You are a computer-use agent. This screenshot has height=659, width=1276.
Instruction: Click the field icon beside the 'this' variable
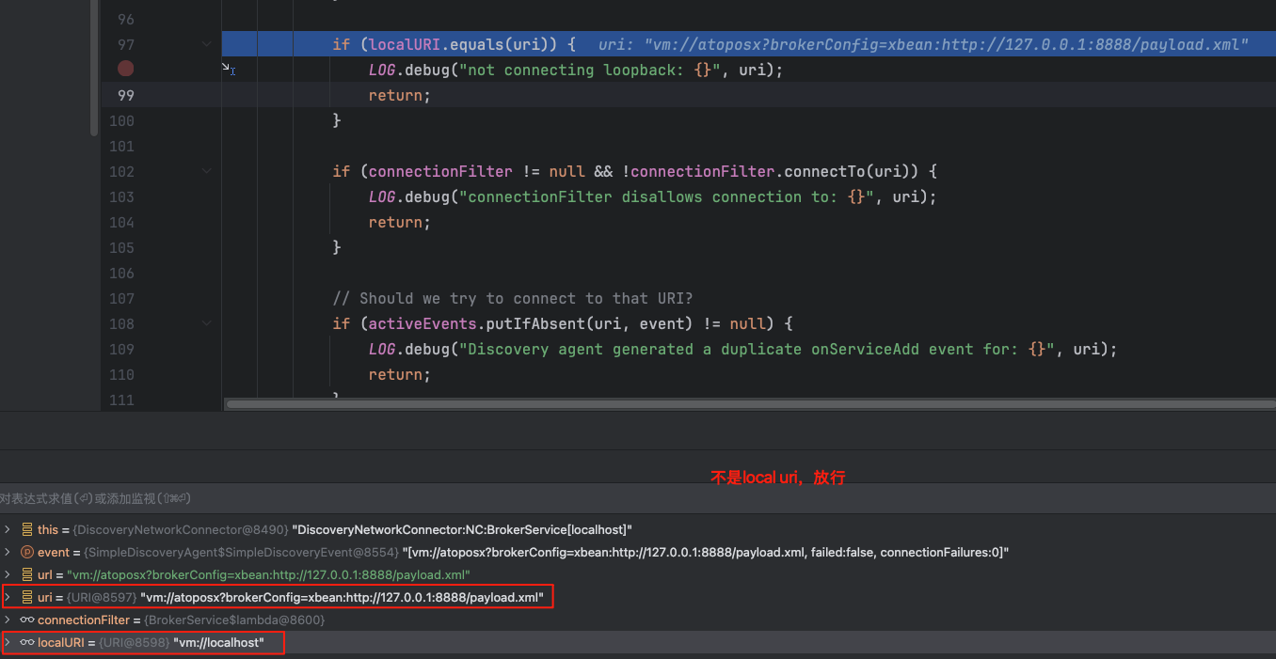click(x=27, y=530)
